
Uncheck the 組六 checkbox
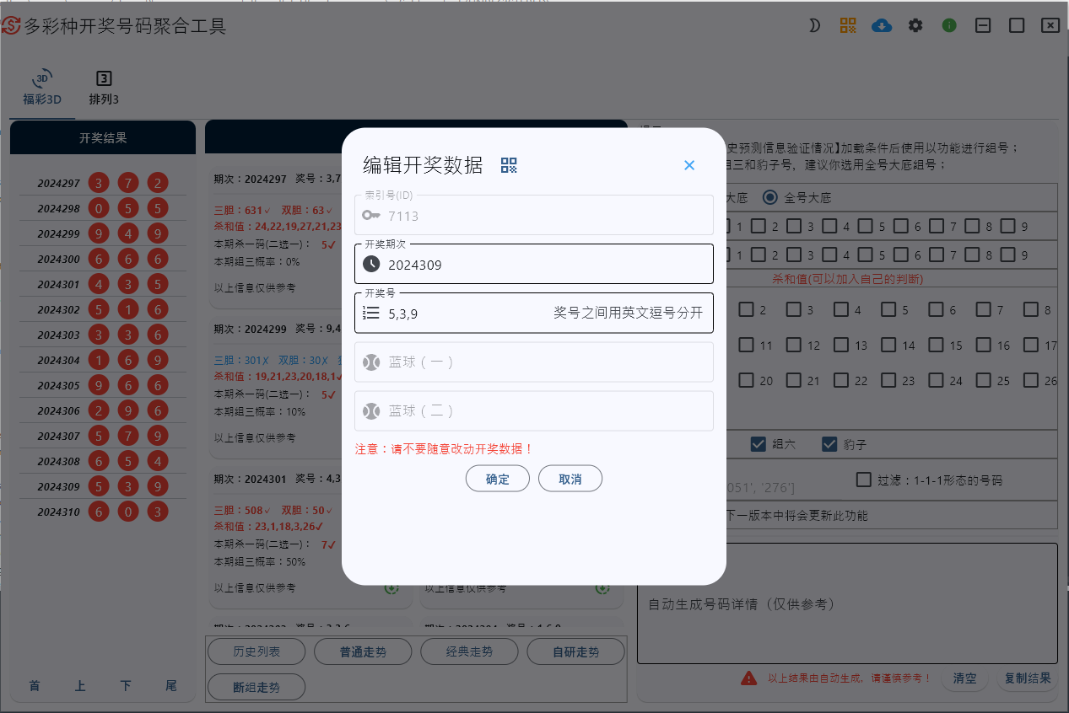(758, 444)
